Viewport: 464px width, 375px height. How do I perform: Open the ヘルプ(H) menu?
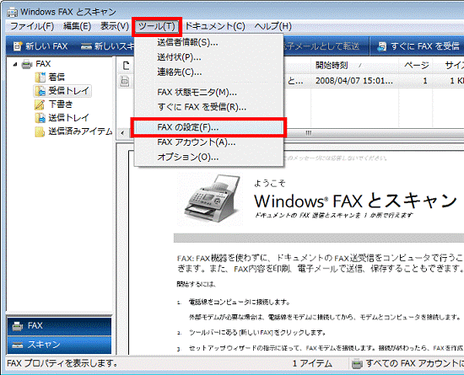272,26
